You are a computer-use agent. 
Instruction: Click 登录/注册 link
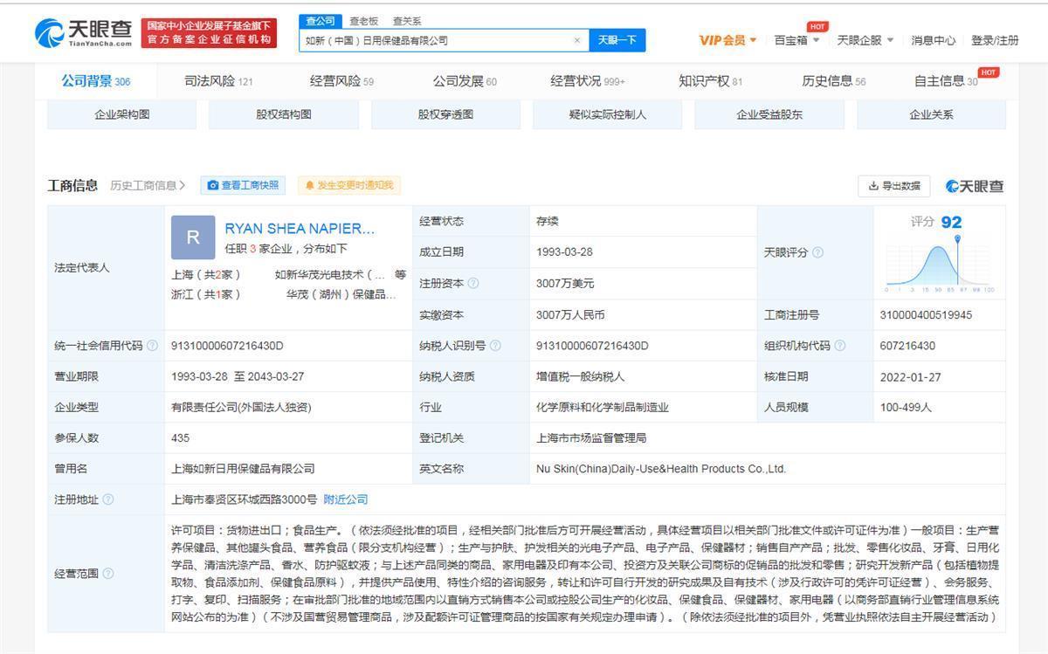click(995, 40)
